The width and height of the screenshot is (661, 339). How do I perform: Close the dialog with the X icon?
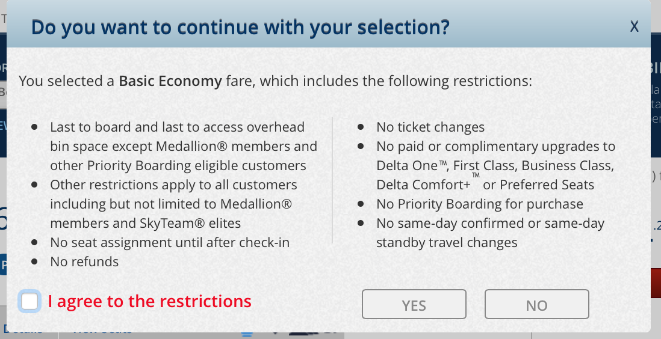634,26
